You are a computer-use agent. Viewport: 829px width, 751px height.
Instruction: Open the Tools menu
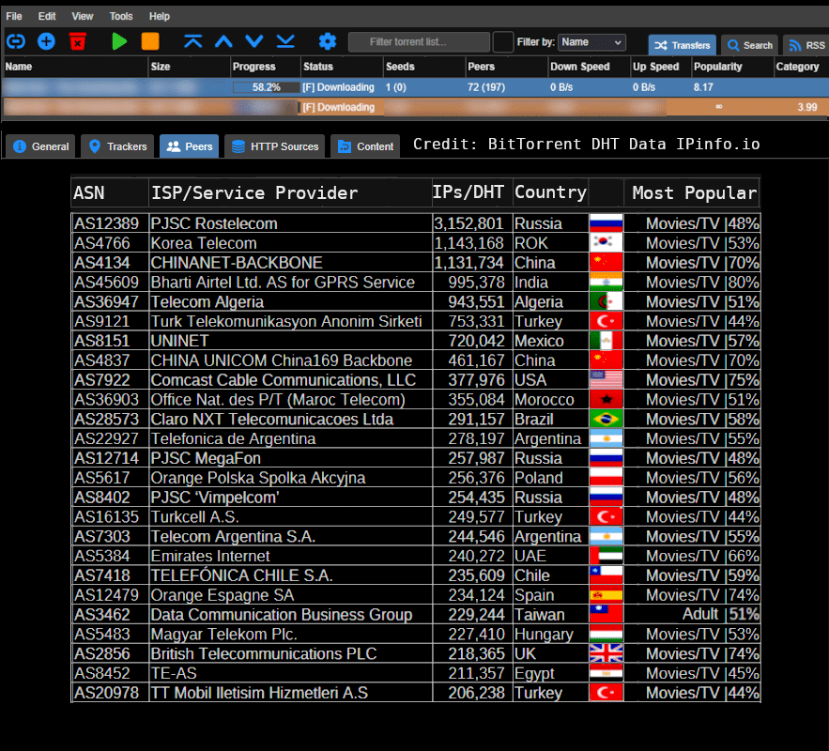point(121,16)
